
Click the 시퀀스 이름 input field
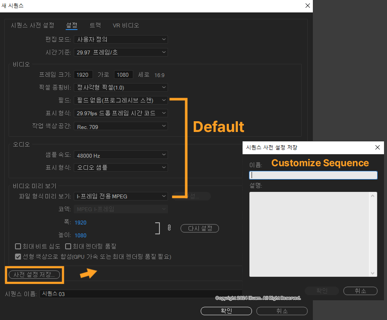point(141,294)
